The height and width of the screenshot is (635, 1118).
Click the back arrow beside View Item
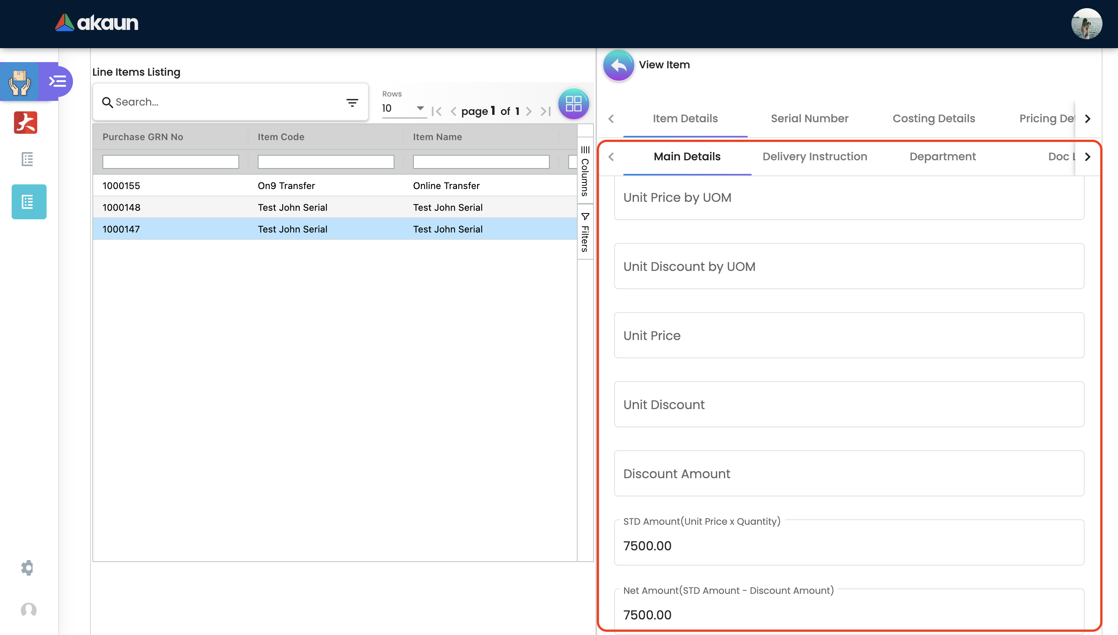point(618,66)
